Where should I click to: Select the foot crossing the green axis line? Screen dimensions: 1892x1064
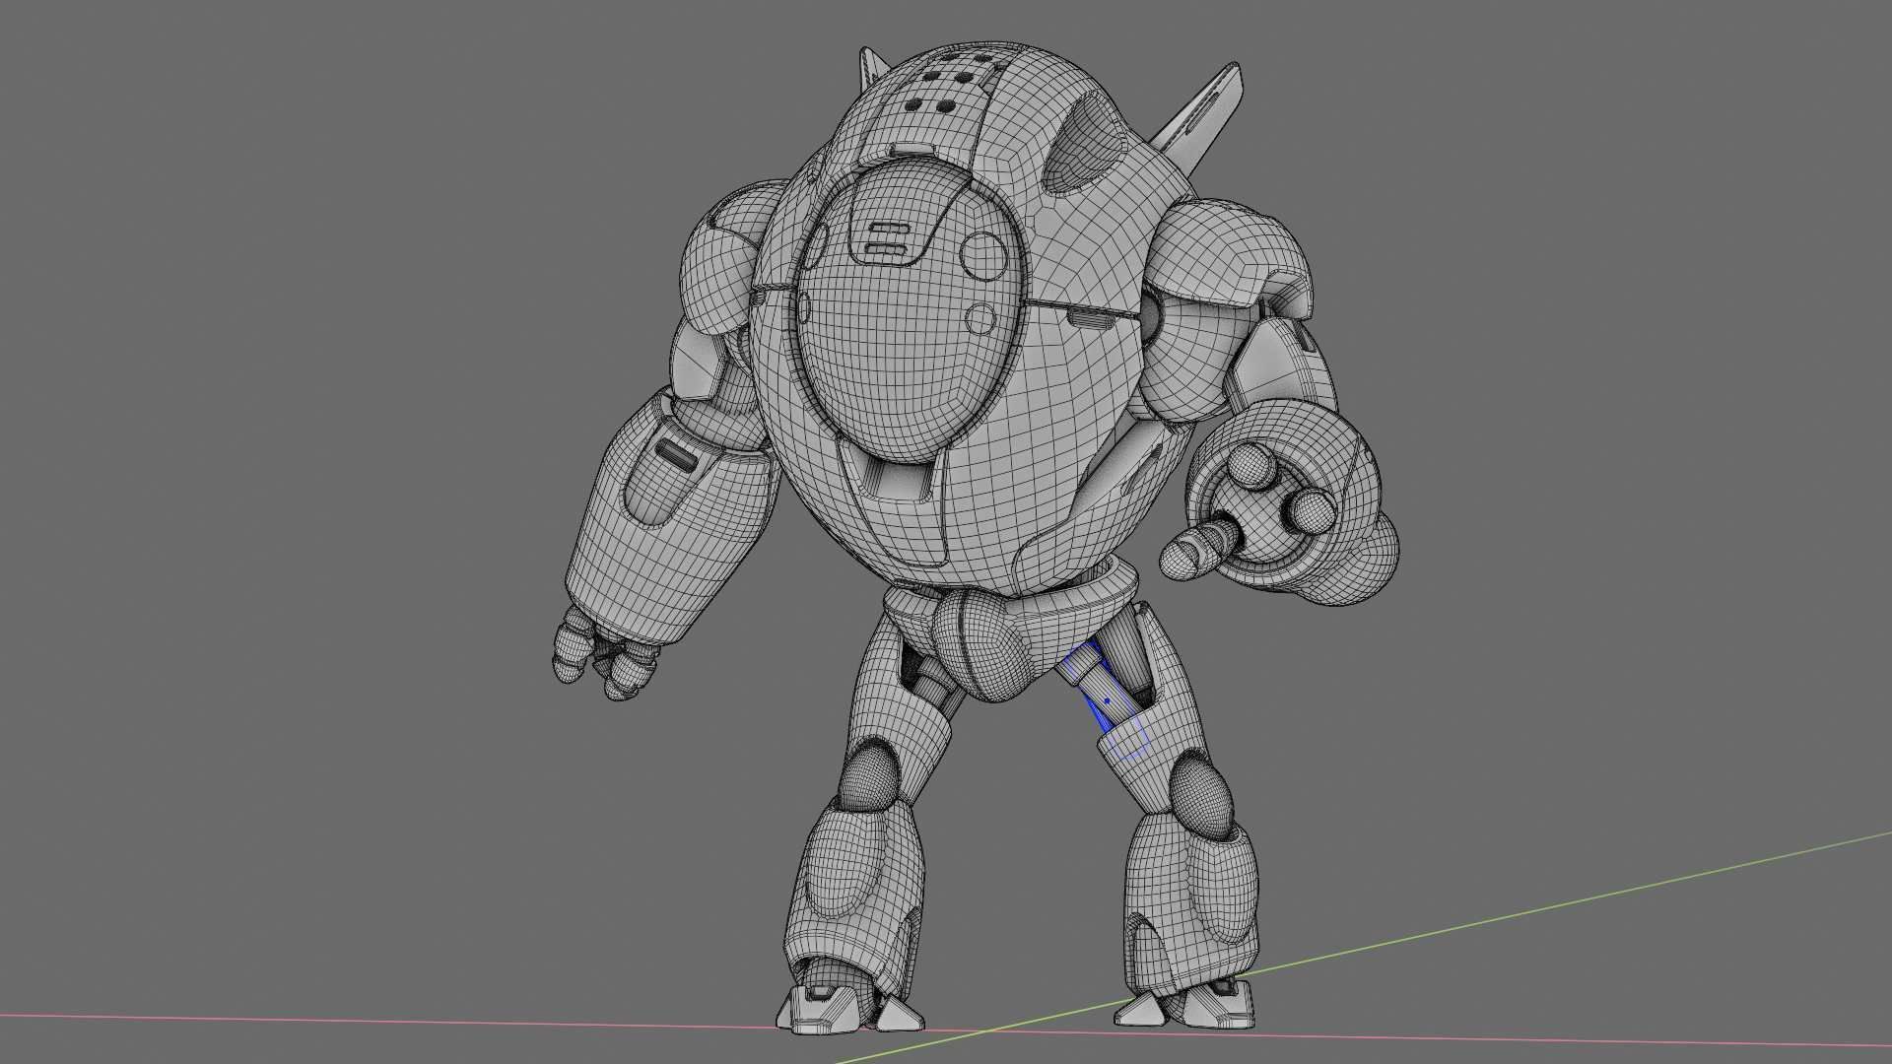(x=1185, y=1005)
